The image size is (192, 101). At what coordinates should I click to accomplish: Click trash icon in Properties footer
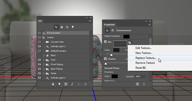[x=144, y=84]
